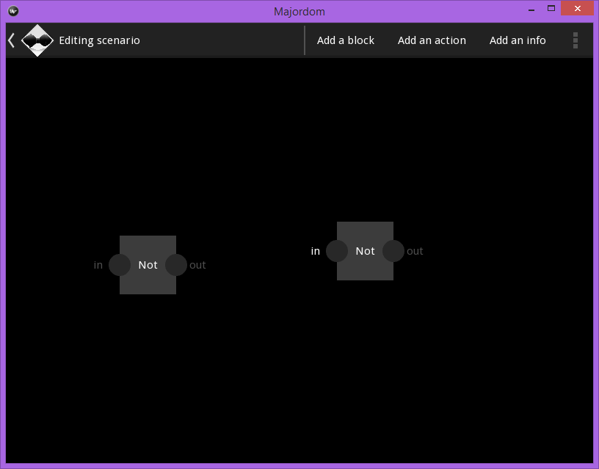Click Add a block to insert a block
Screen dimensions: 599x469
click(346, 40)
